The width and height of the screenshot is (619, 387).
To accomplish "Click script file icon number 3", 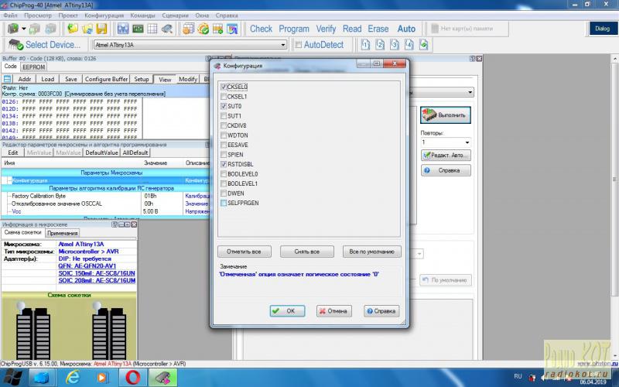I will (x=395, y=45).
